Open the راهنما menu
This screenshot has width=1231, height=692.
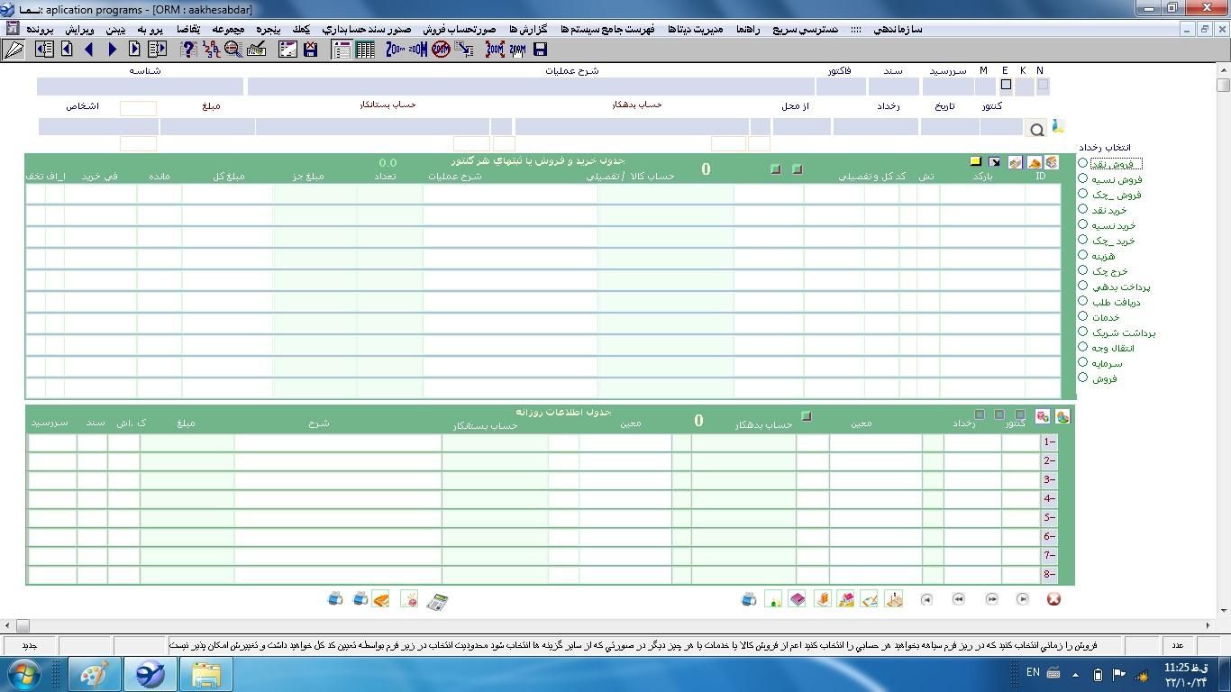pos(748,29)
